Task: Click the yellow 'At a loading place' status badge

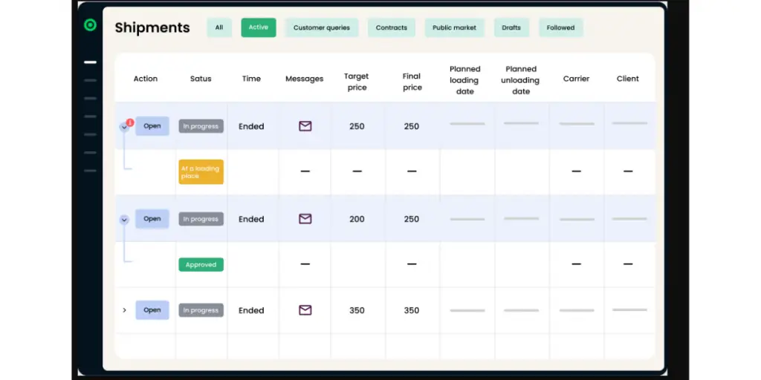Action: (201, 172)
